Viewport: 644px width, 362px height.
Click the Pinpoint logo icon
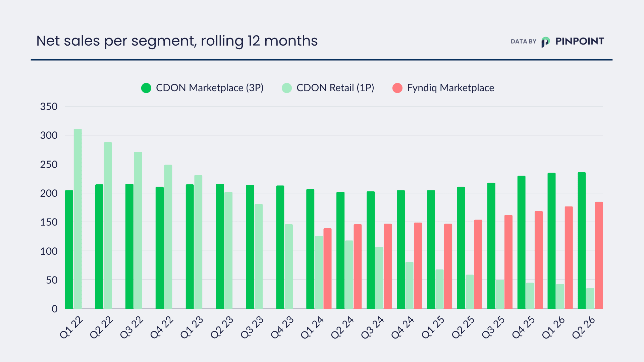[x=546, y=42]
